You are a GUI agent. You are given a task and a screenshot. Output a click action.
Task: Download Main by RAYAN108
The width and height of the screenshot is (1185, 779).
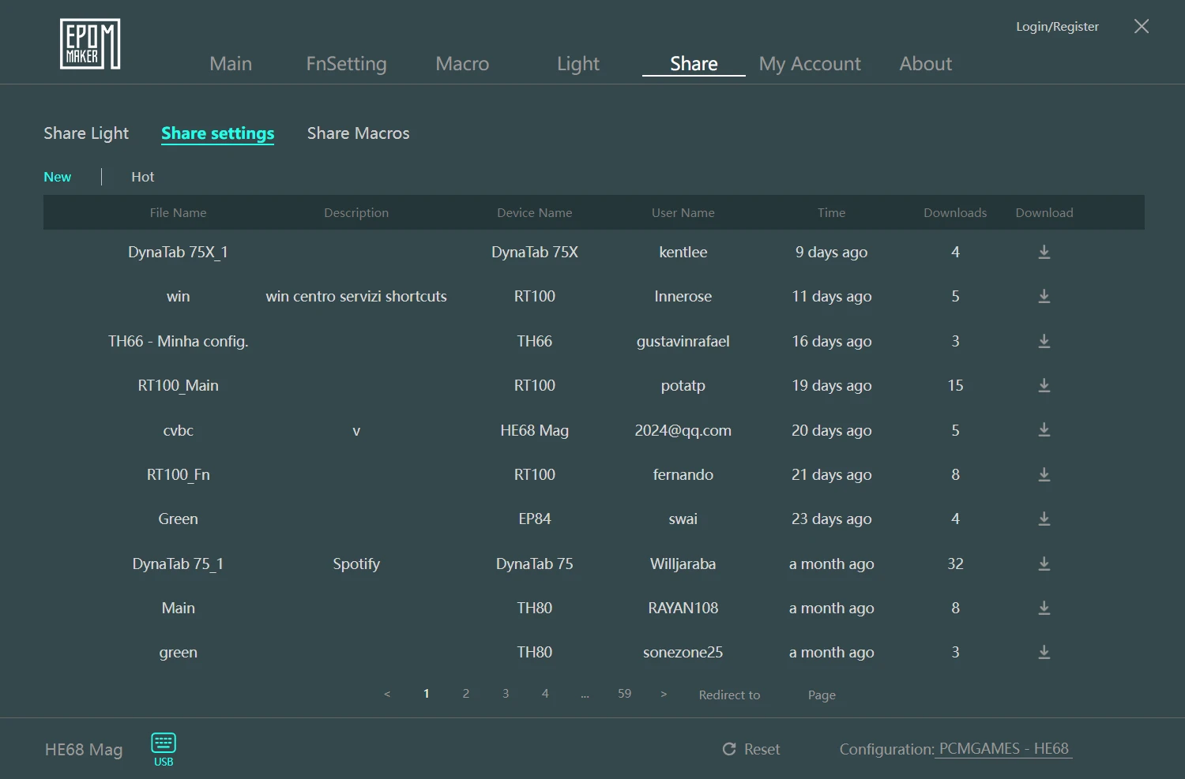click(1044, 608)
